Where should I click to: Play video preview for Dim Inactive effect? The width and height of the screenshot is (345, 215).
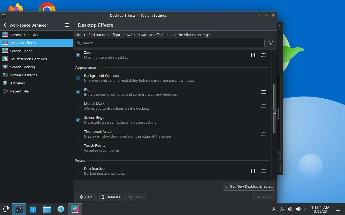253,171
